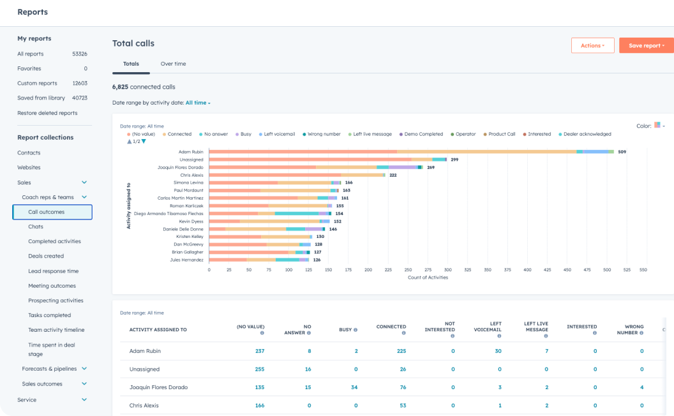Click info icon under Interested column header
674x416 pixels.
pos(595,333)
